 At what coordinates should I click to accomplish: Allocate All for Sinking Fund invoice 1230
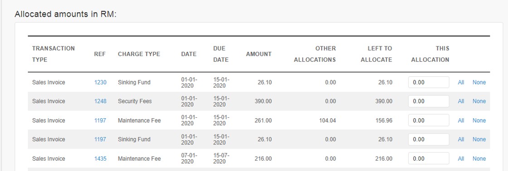(461, 83)
